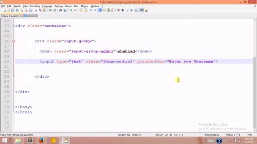The image size is (257, 144).
Task: Cut selection using the scissors icon
Action: click(36, 10)
